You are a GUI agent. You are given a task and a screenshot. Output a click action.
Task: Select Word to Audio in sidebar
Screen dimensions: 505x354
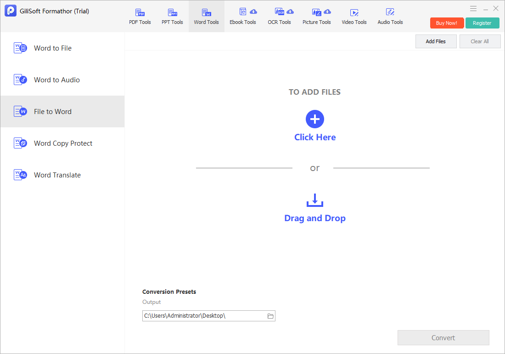pyautogui.click(x=62, y=80)
